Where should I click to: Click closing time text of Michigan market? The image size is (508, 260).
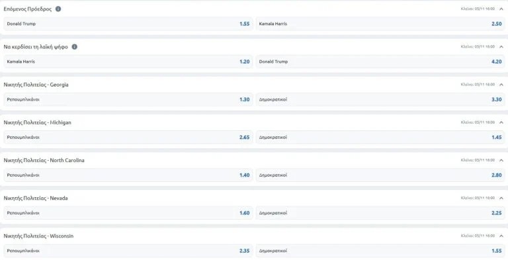(478, 122)
